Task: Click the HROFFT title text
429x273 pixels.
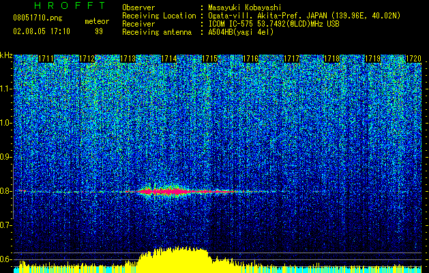Action: click(x=70, y=5)
